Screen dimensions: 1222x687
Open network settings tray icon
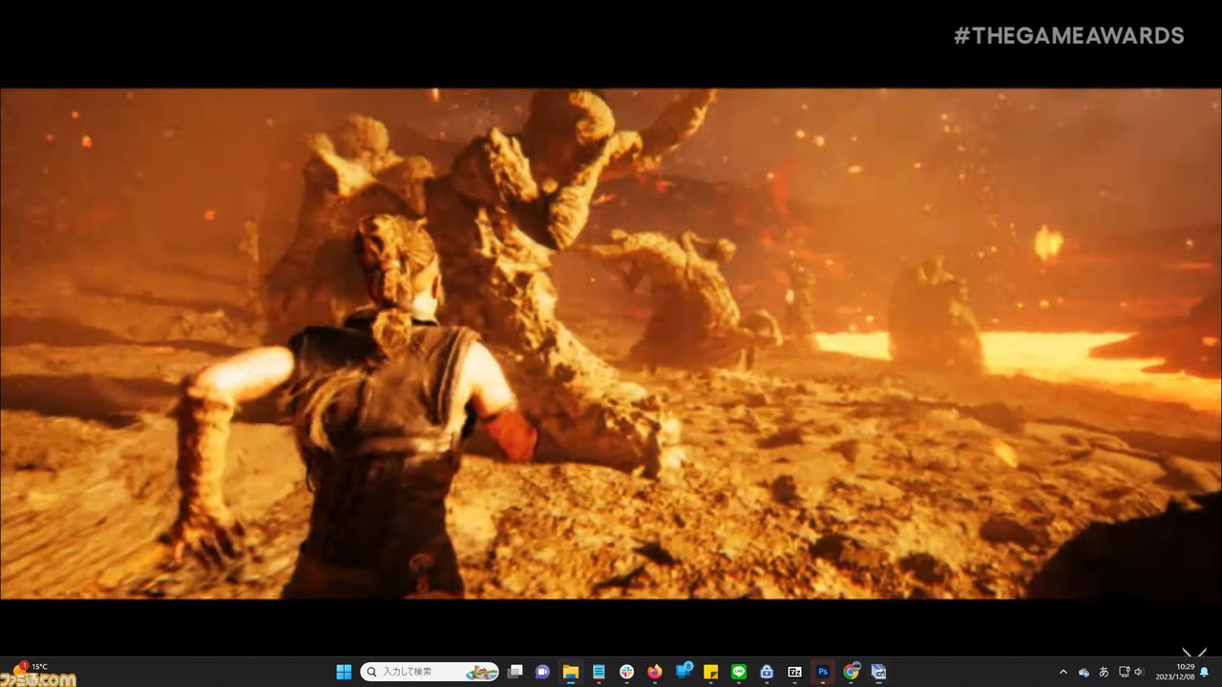(1124, 672)
